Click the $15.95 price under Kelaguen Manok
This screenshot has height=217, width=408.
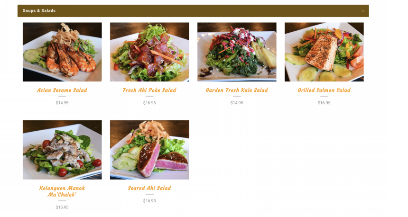click(x=62, y=208)
